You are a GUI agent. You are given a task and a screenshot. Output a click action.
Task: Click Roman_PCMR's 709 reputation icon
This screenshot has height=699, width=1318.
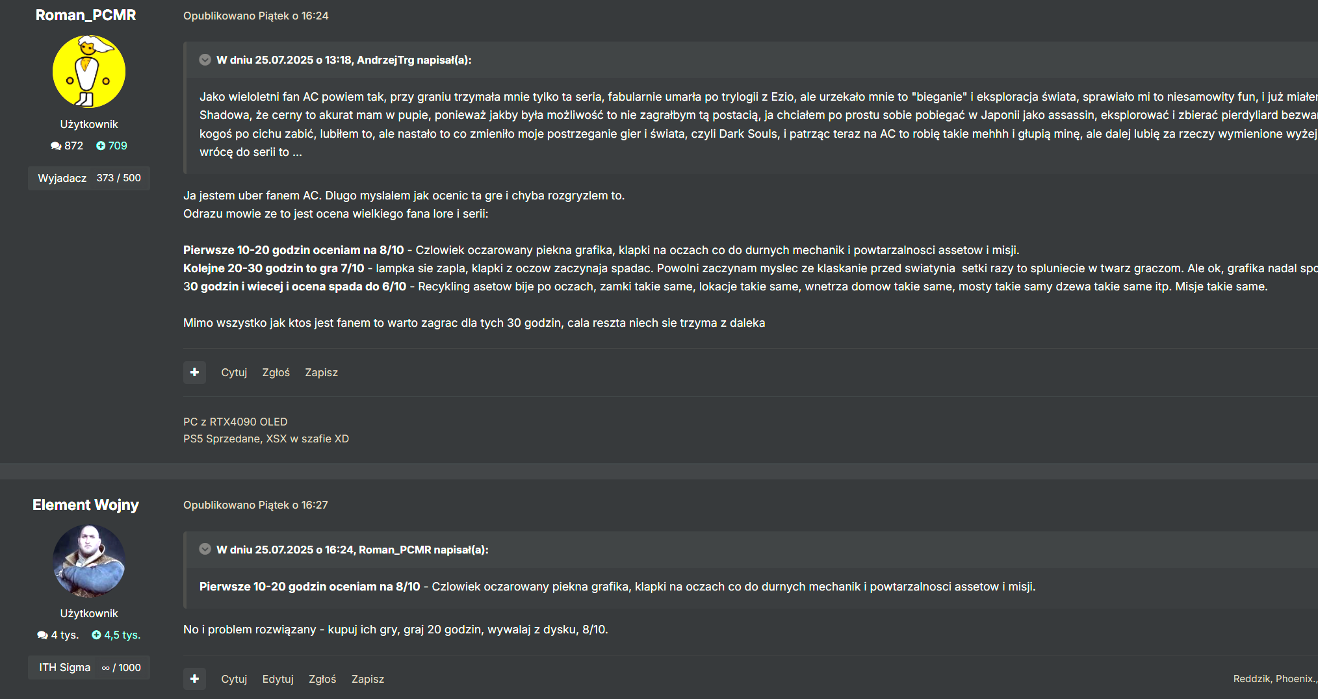(101, 146)
